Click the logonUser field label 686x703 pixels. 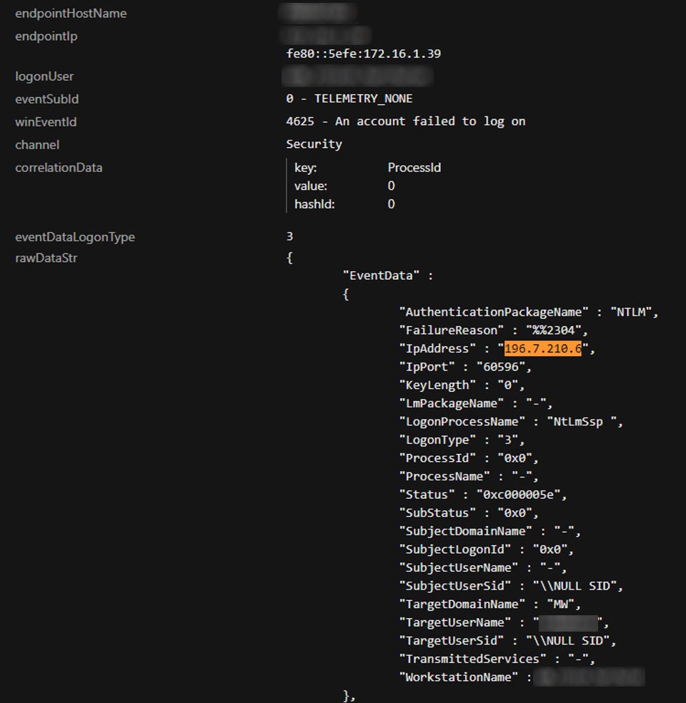[x=44, y=76]
